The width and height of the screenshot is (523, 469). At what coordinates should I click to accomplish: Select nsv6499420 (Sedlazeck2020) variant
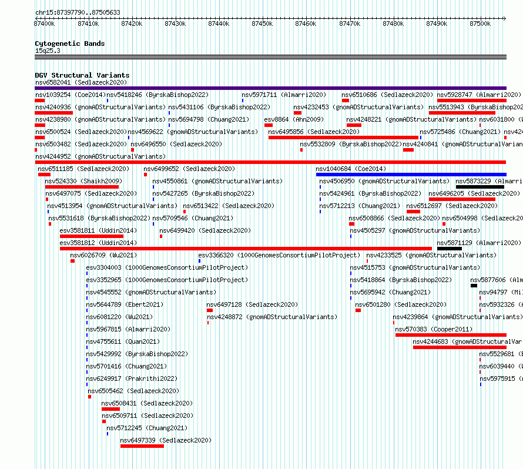(x=205, y=230)
